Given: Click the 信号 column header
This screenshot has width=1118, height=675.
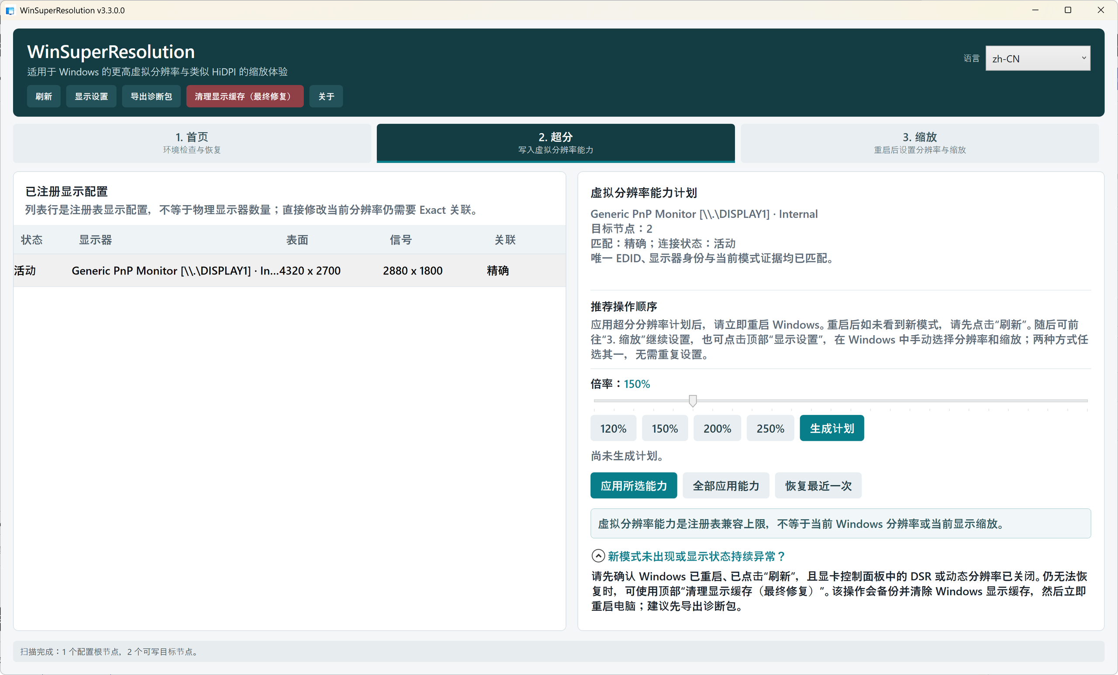Looking at the screenshot, I should coord(400,240).
